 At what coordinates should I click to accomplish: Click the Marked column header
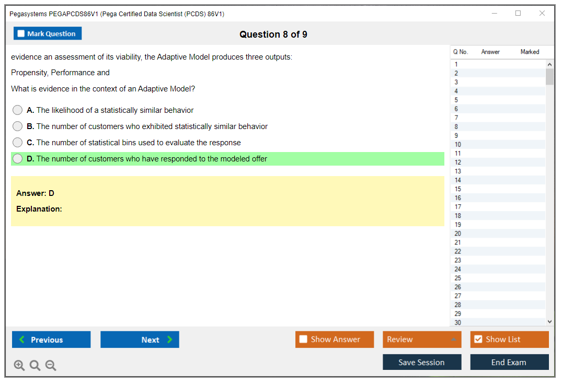(x=530, y=52)
